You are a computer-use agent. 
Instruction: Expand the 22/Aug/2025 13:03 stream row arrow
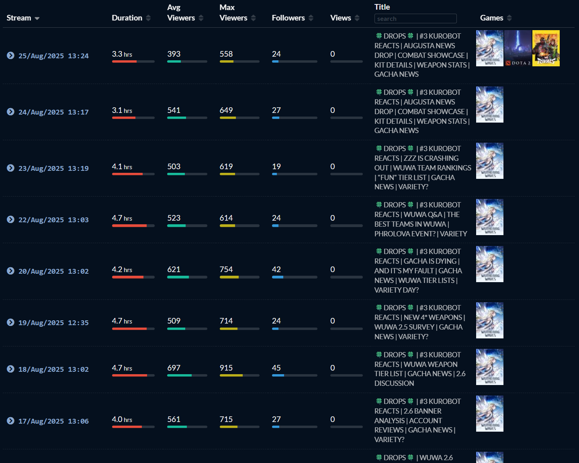point(11,219)
